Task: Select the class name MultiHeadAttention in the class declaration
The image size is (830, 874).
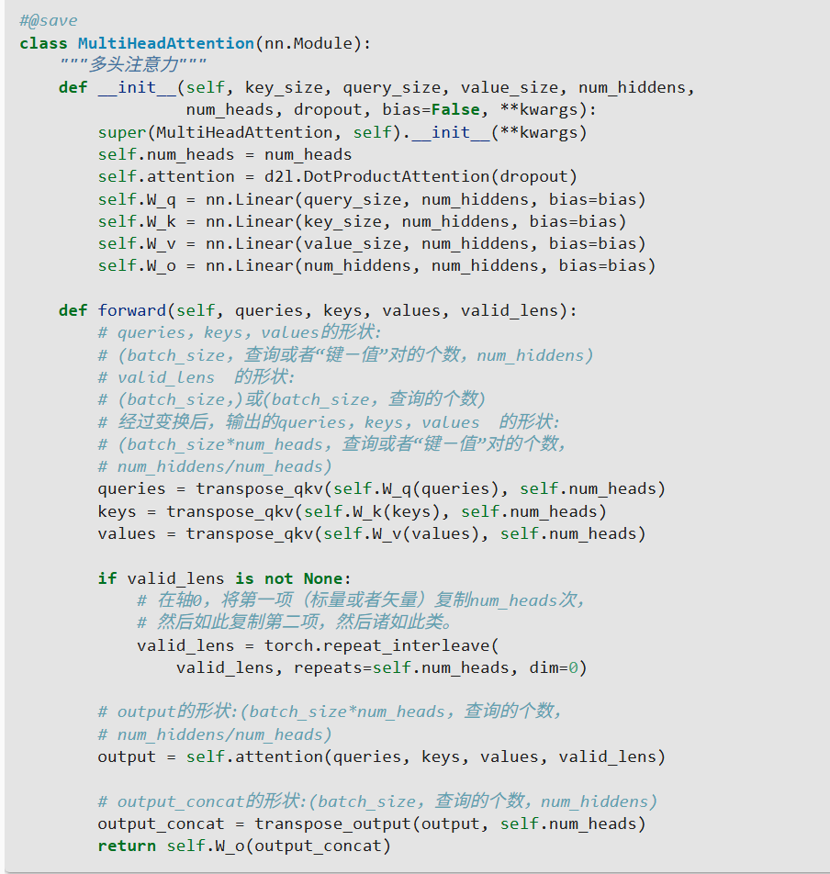Action: [166, 43]
